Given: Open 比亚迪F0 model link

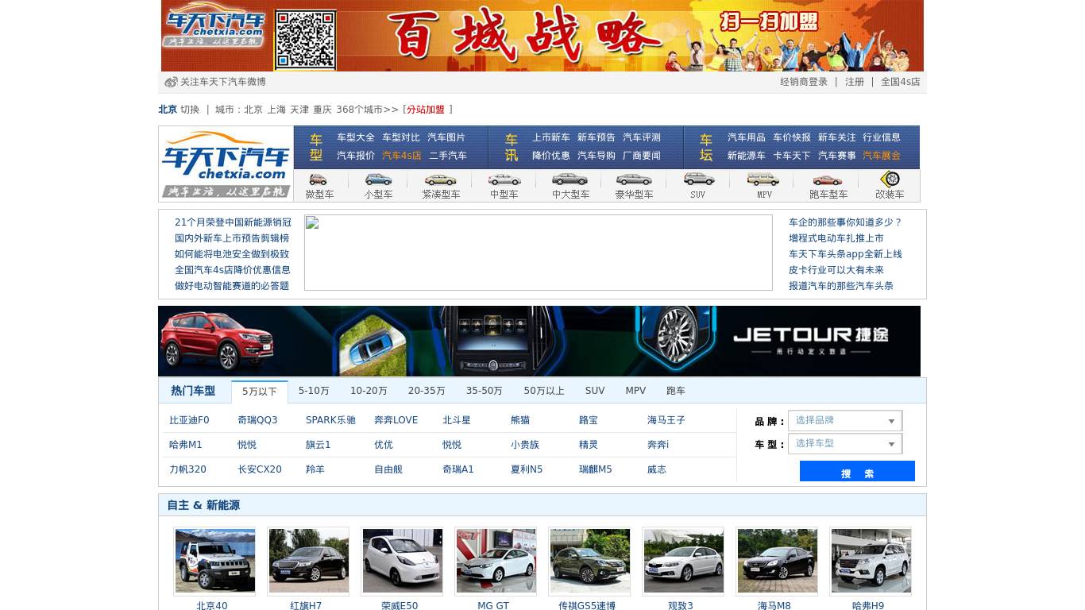Looking at the screenshot, I should [189, 420].
